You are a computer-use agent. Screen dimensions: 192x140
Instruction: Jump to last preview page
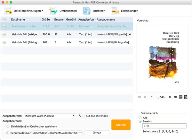(175, 97)
